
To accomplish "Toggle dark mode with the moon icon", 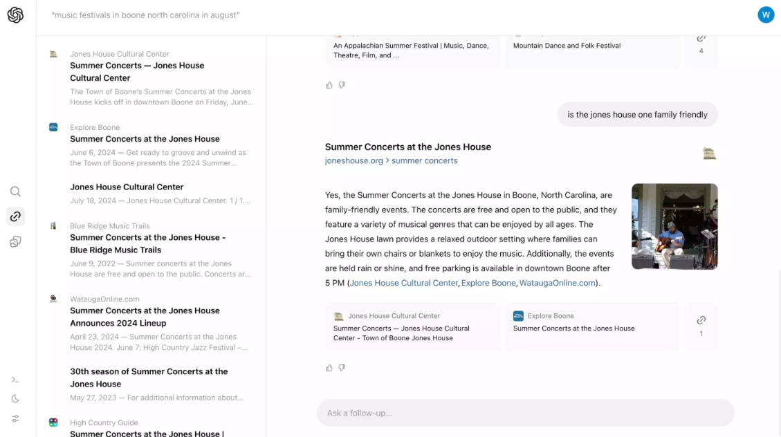I will (x=15, y=399).
